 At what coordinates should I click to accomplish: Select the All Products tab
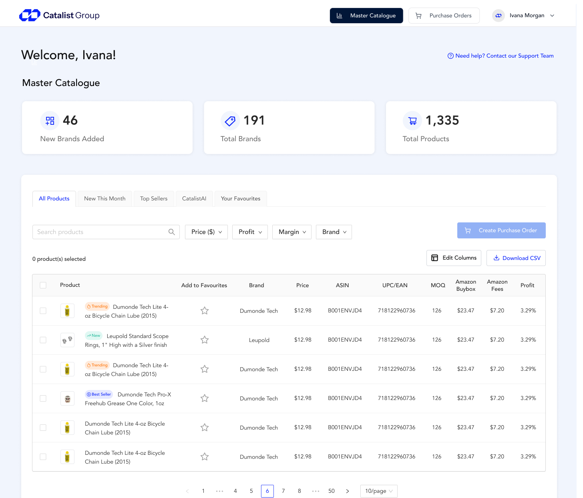[x=54, y=198]
